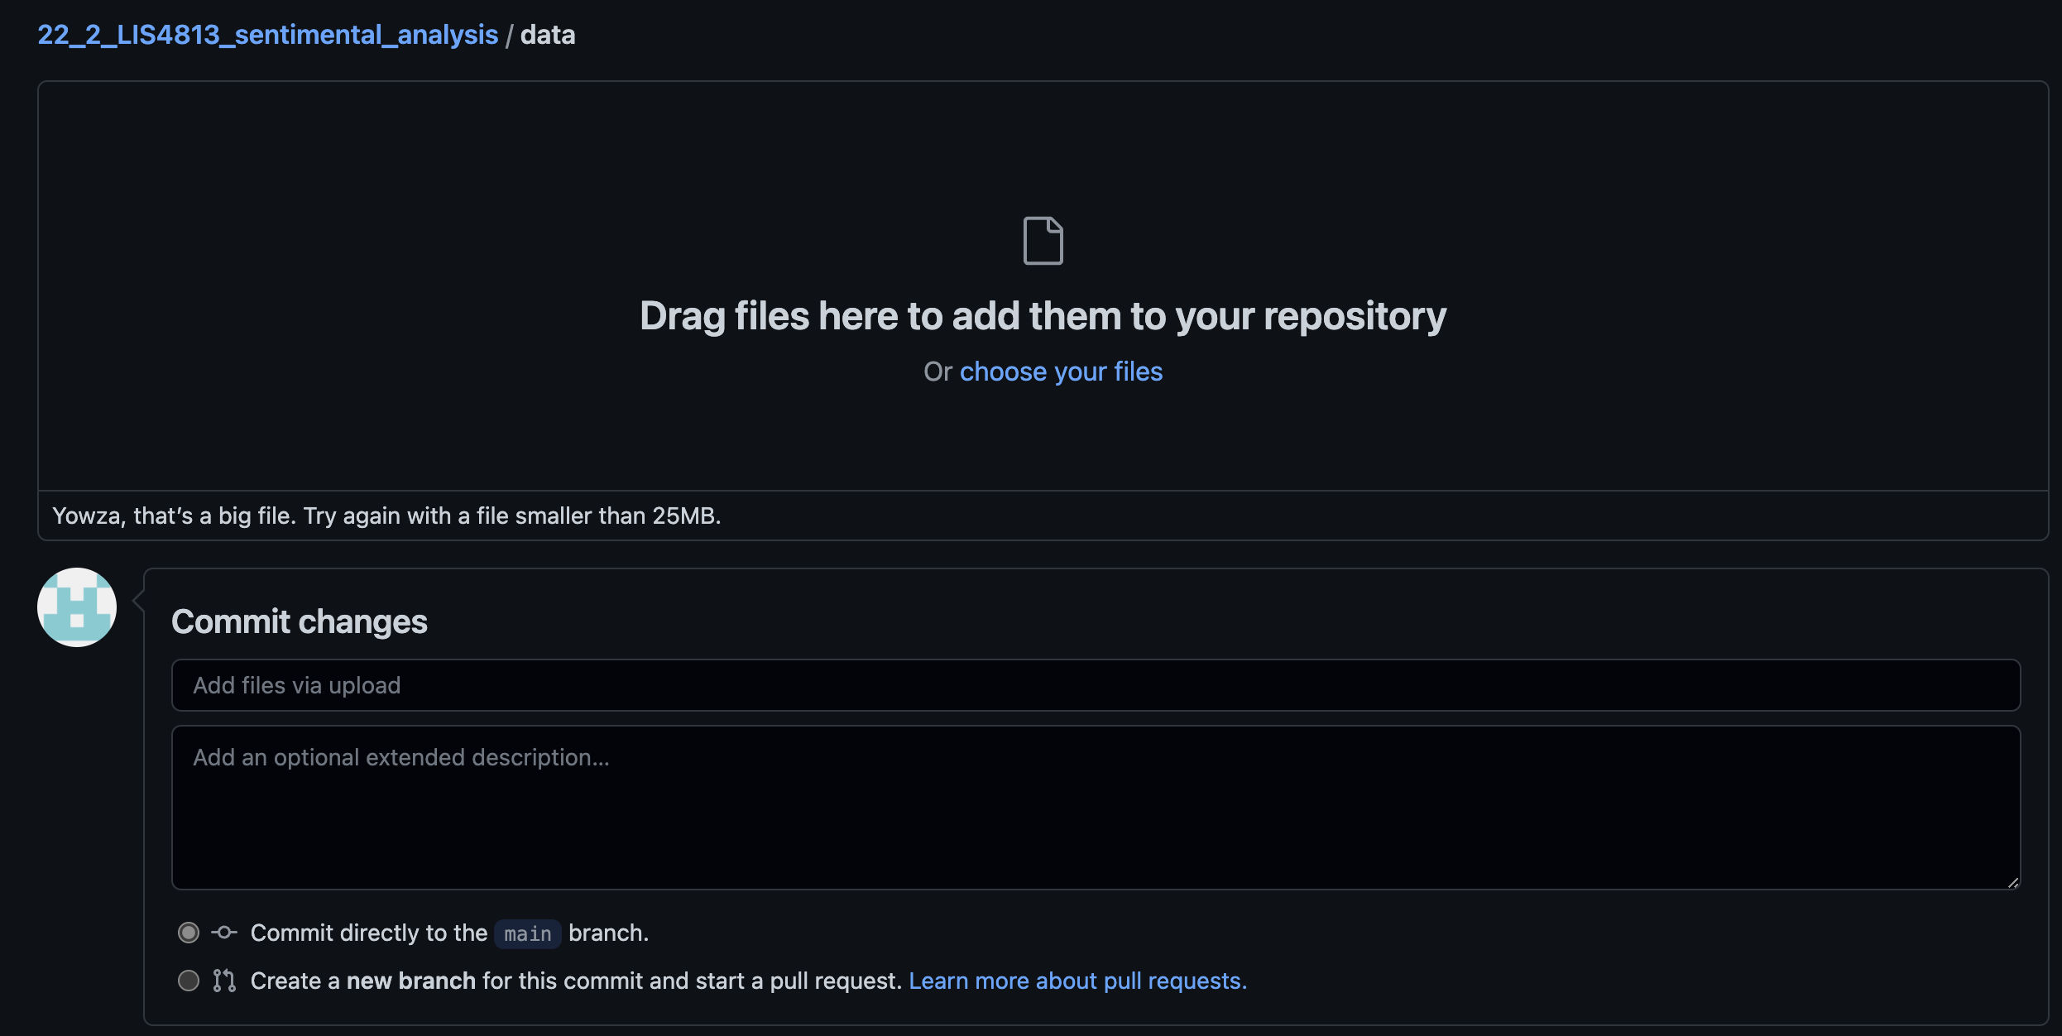Click the 'Commit changes' heading
Screen dimensions: 2062x1036
[x=299, y=621]
